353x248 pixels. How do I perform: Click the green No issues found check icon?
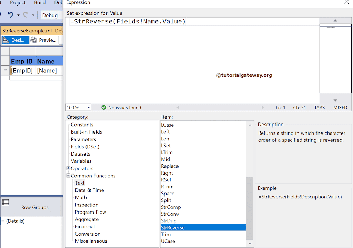pyautogui.click(x=104, y=107)
